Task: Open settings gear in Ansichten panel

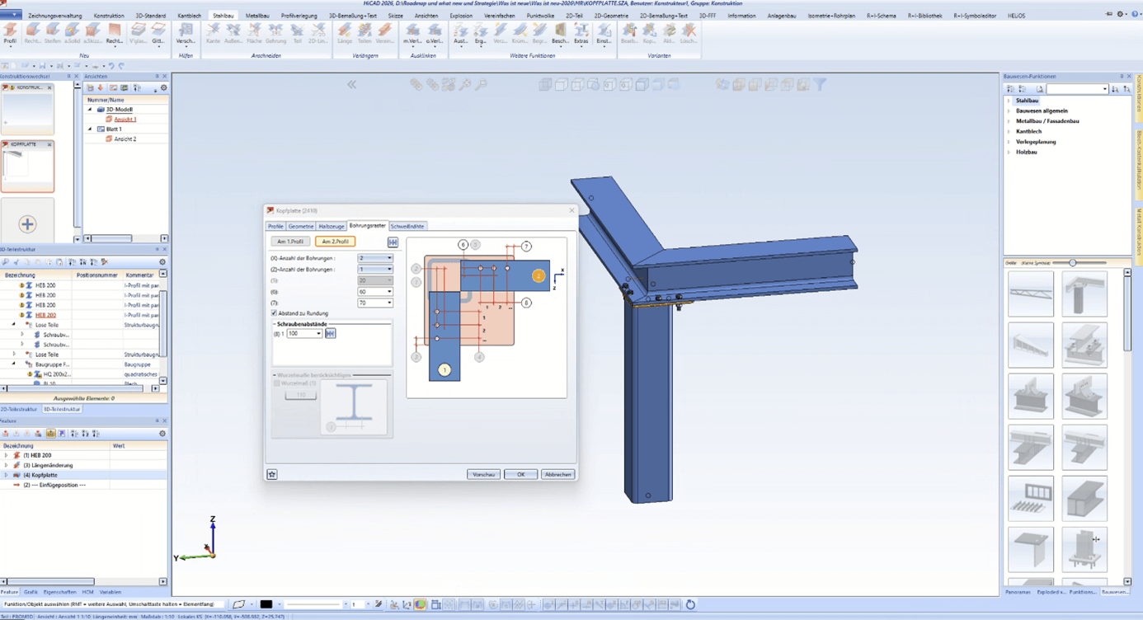Action: pyautogui.click(x=163, y=87)
